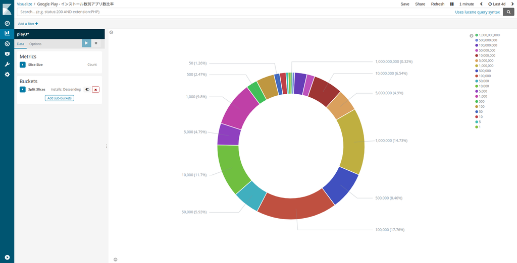The image size is (517, 263).
Task: Open the Timelion mask icon
Action: pos(7,54)
